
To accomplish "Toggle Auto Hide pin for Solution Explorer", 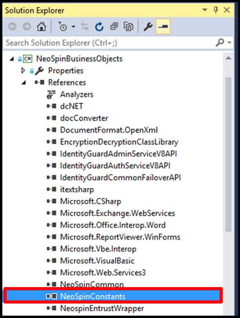I will point(216,10).
